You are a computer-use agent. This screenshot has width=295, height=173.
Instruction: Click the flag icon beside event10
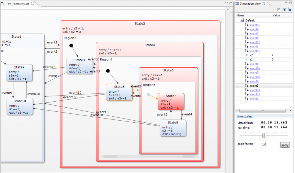coord(247,77)
